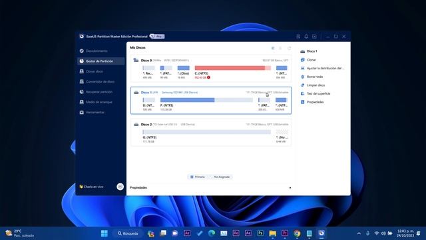Run Test de superficie action
The image size is (426, 240).
(318, 93)
